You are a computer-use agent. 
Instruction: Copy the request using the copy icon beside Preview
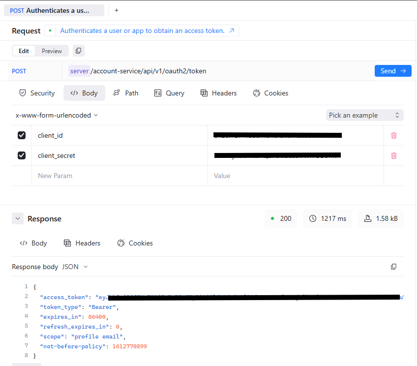coord(79,51)
